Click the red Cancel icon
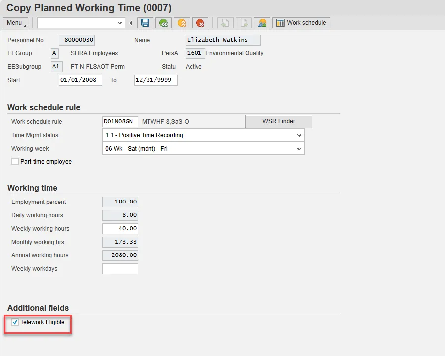Viewport: 445px width, 356px height. (x=200, y=23)
